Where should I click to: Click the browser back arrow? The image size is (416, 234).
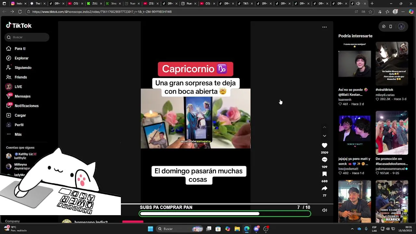4,12
